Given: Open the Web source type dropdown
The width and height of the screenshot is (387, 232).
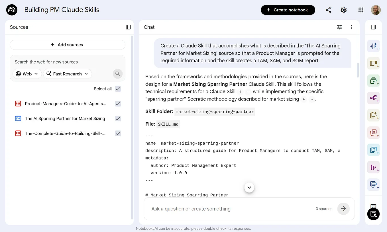Looking at the screenshot, I should [x=27, y=74].
